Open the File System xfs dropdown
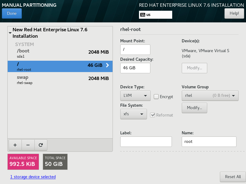Image resolution: width=246 pixels, height=184 pixels. pos(133,114)
